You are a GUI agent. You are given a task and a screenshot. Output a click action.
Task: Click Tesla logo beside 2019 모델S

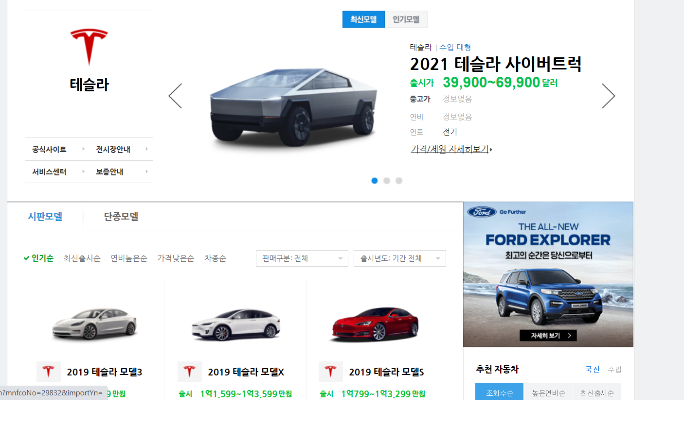[x=331, y=372]
